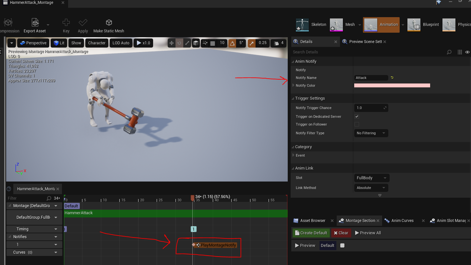The image size is (471, 265).
Task: Click the Export Asset toolbar icon
Action: click(35, 23)
